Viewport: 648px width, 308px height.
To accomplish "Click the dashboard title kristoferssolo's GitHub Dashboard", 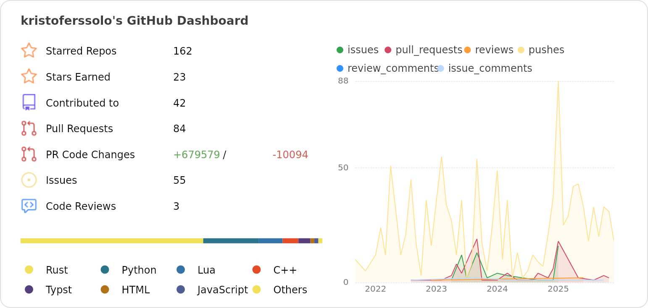I will (134, 20).
